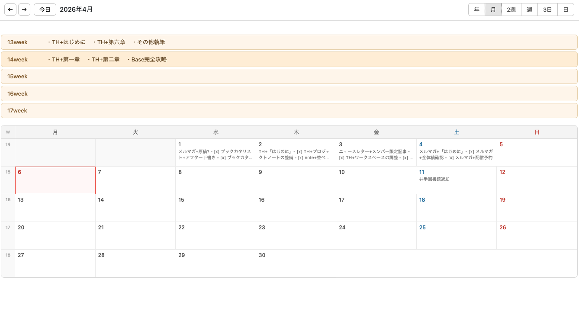Image resolution: width=579 pixels, height=331 pixels.
Task: Switch to the 日 (day) view
Action: click(x=566, y=9)
